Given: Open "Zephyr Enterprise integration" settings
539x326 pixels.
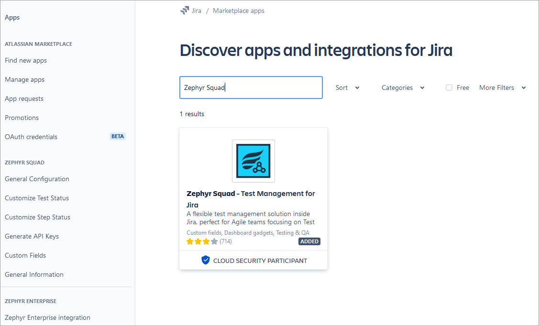Looking at the screenshot, I should [x=47, y=317].
